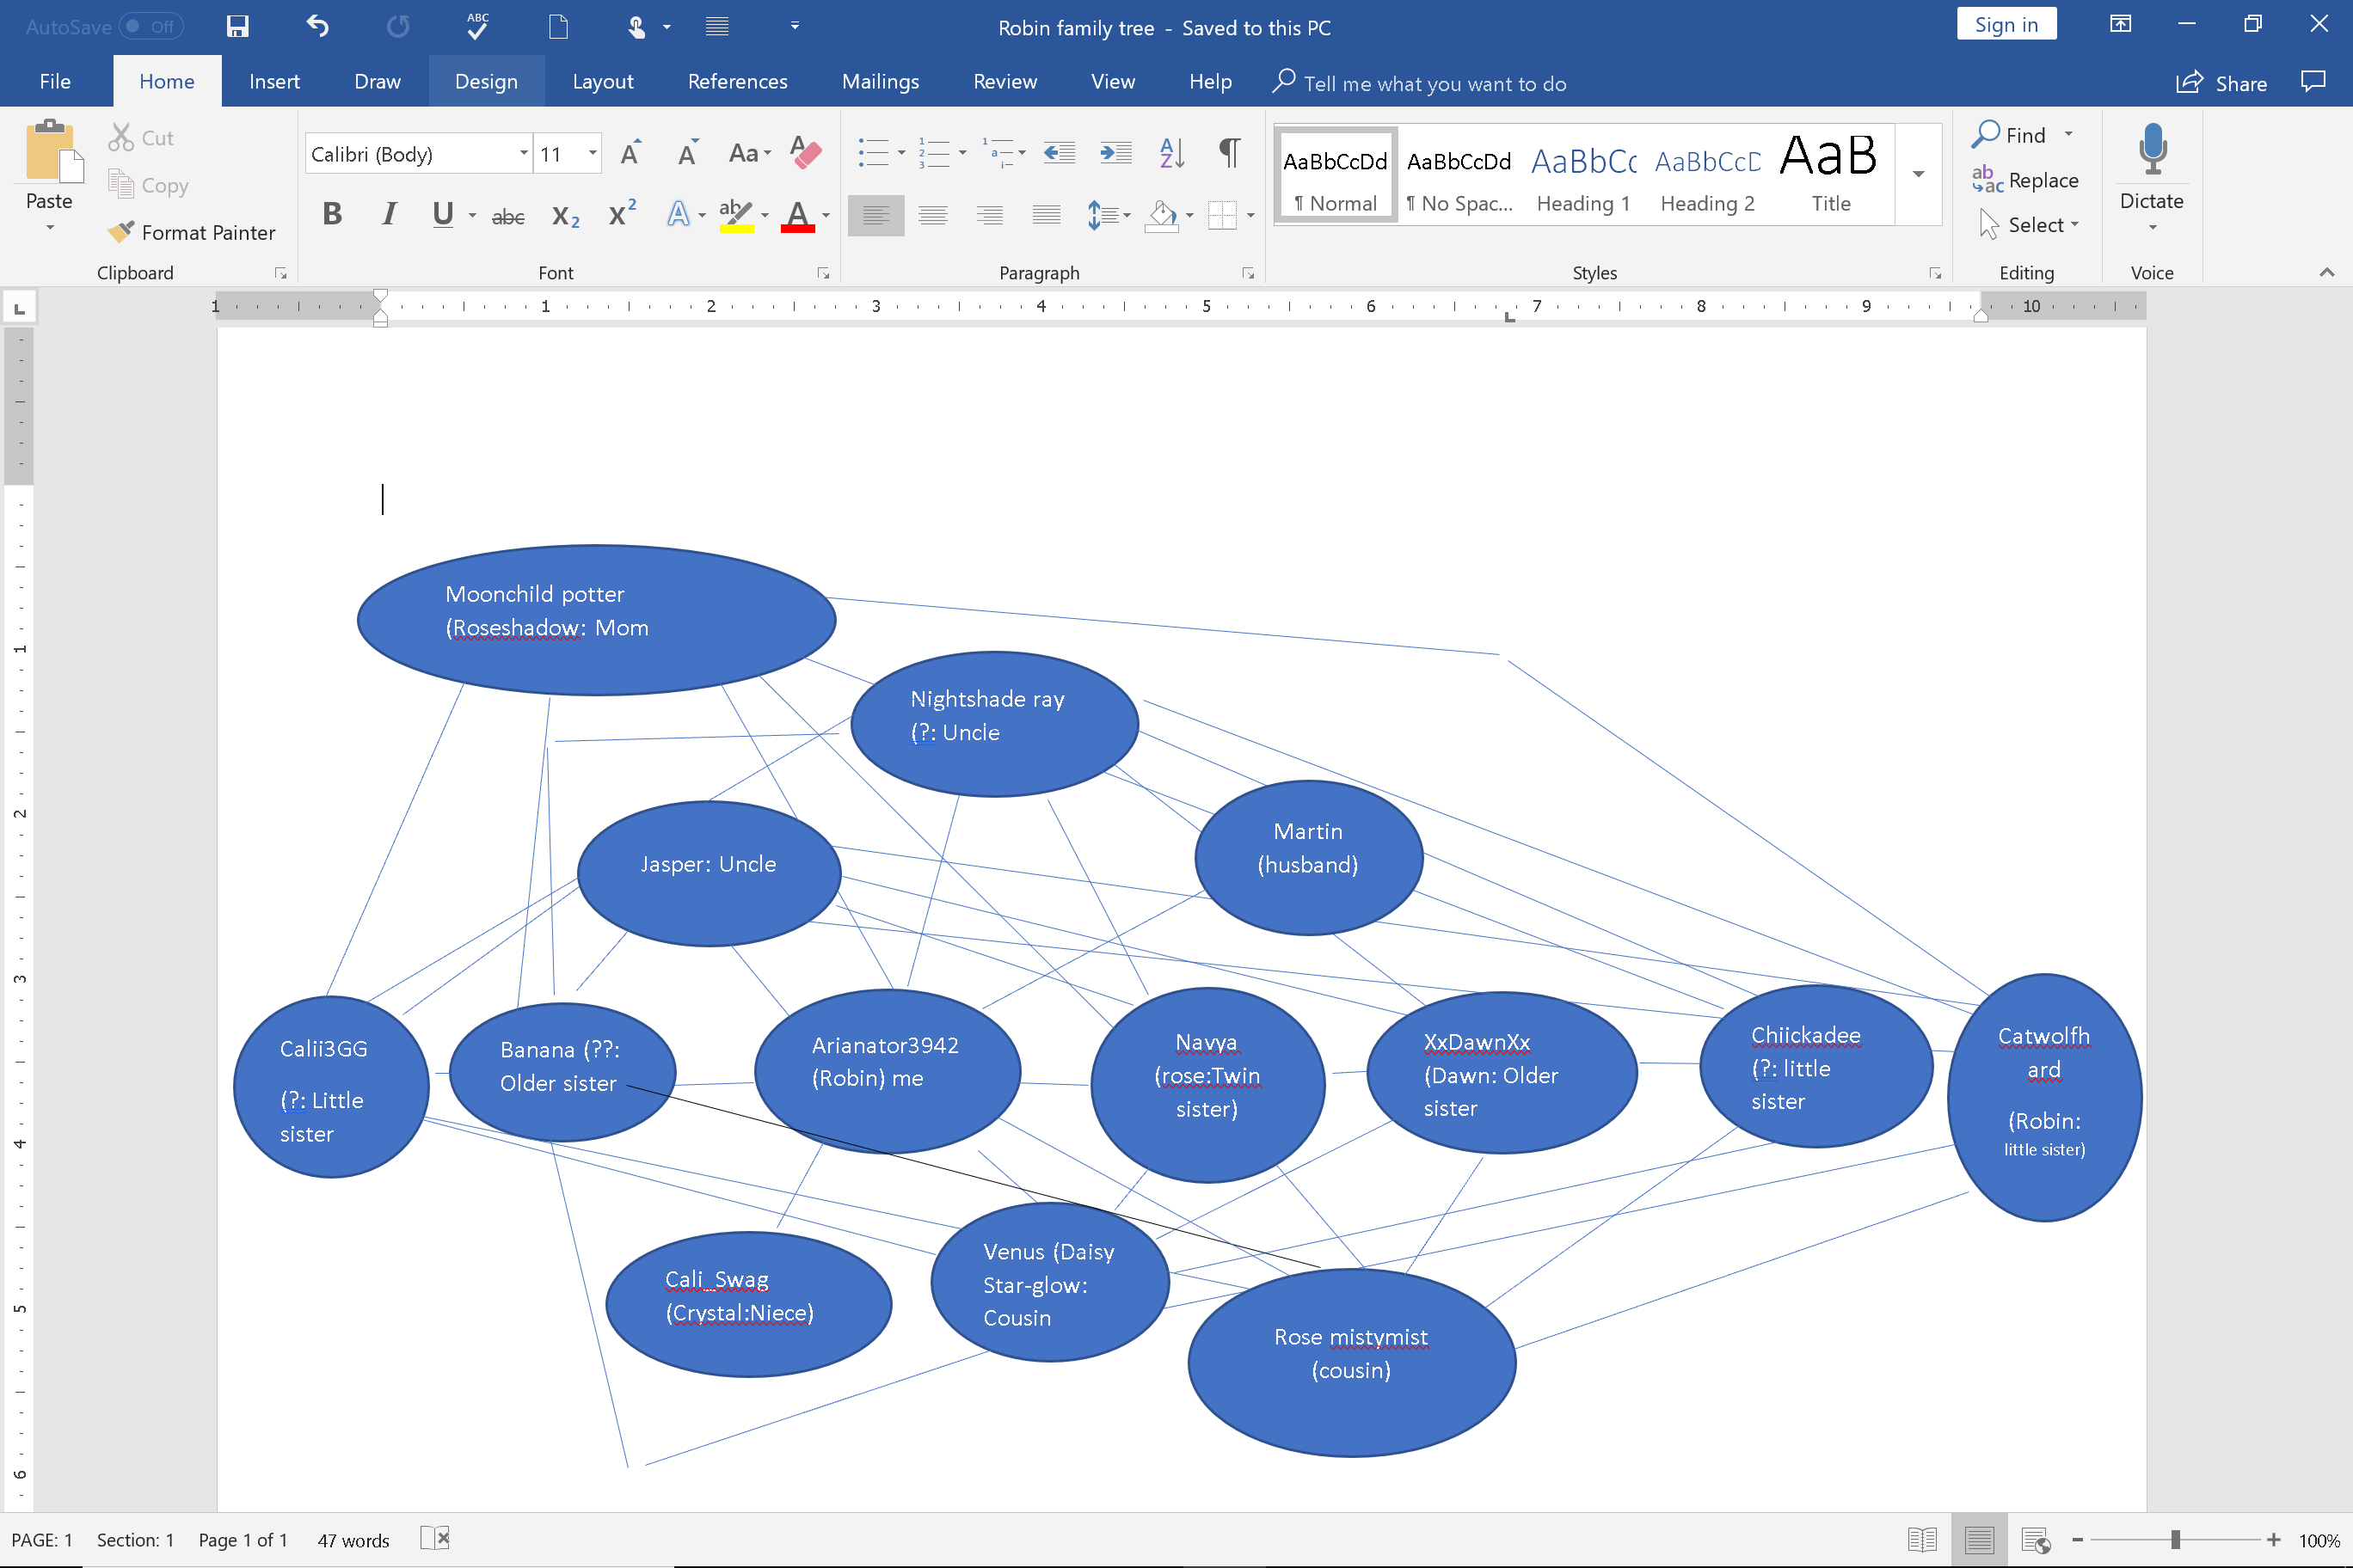Screen dimensions: 2353x1568
Task: Toggle Italic formatting
Action: point(388,214)
